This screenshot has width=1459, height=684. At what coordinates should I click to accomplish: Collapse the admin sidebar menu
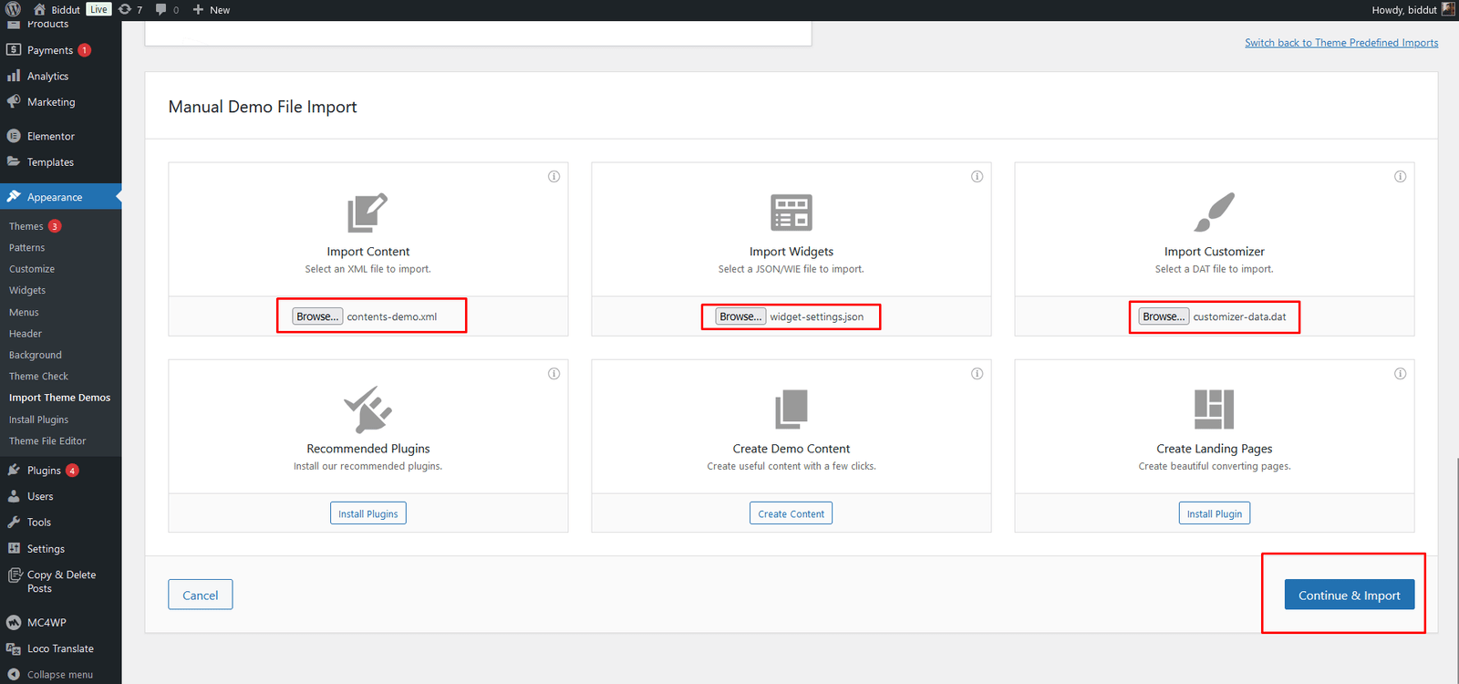[x=59, y=675]
